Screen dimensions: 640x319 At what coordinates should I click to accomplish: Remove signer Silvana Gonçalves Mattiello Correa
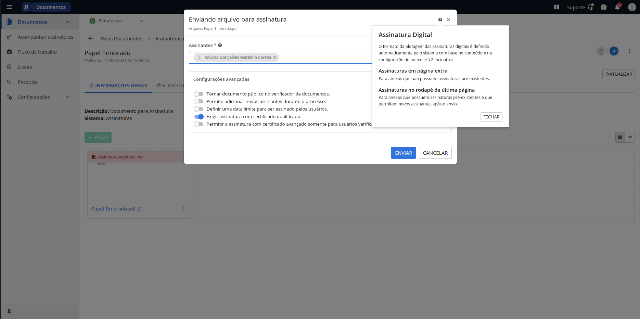(275, 58)
